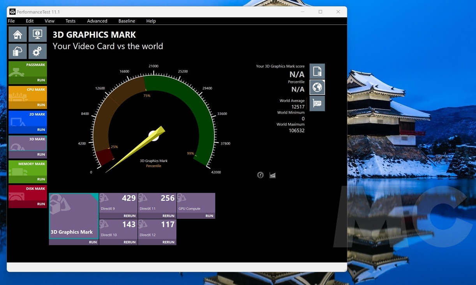This screenshot has width=476, height=285.
Task: Run the Memory Mark test
Action: click(41, 179)
